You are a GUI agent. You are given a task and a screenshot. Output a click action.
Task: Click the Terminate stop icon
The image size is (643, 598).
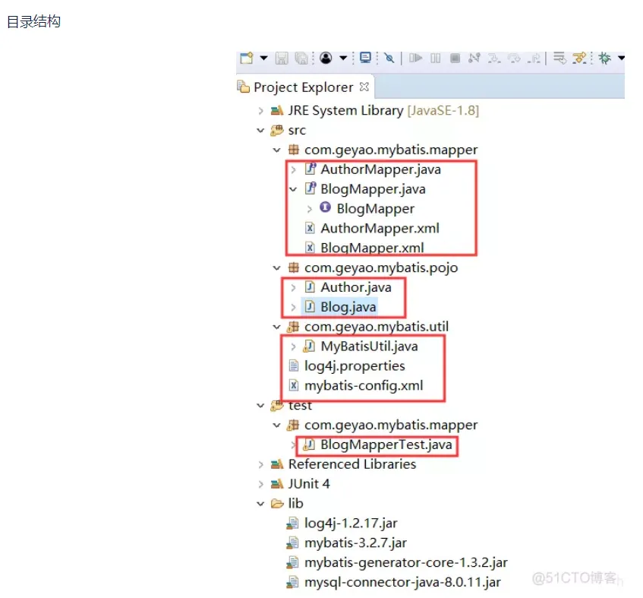coord(455,59)
